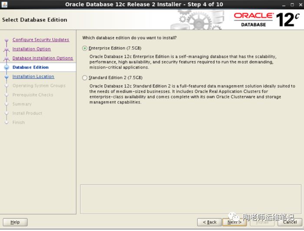The width and height of the screenshot is (304, 231).
Task: Click the empty message area box
Action: [x=191, y=199]
